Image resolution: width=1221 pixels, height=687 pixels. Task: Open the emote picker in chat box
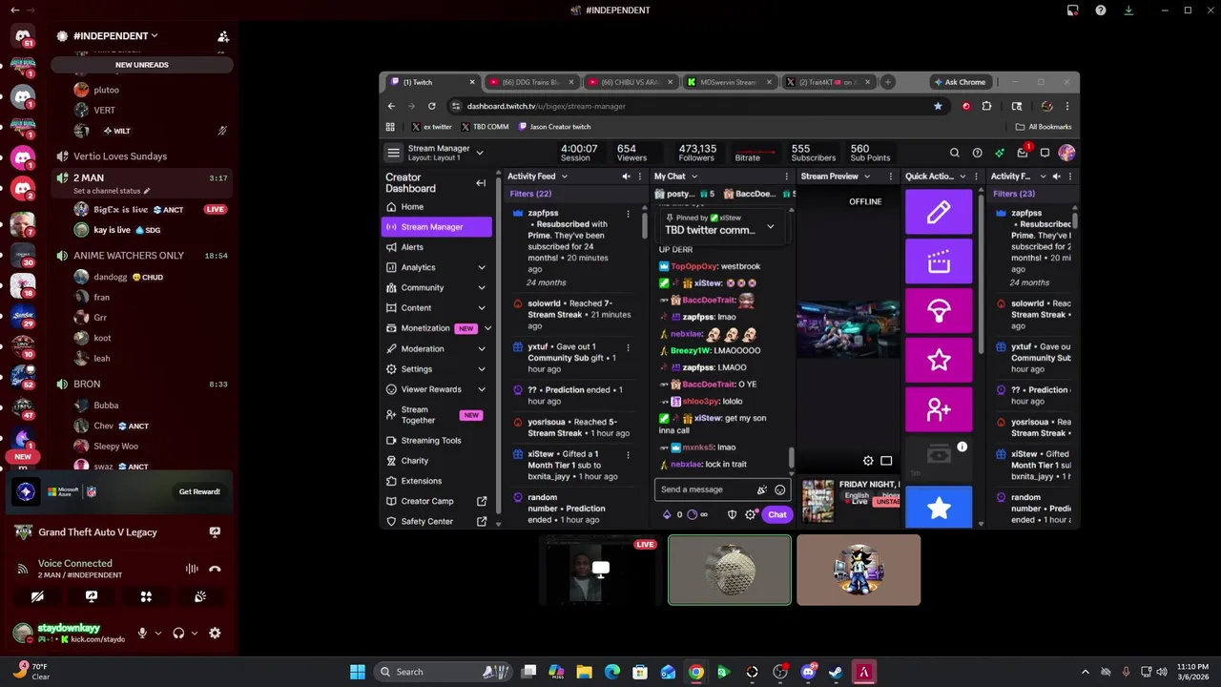(780, 489)
